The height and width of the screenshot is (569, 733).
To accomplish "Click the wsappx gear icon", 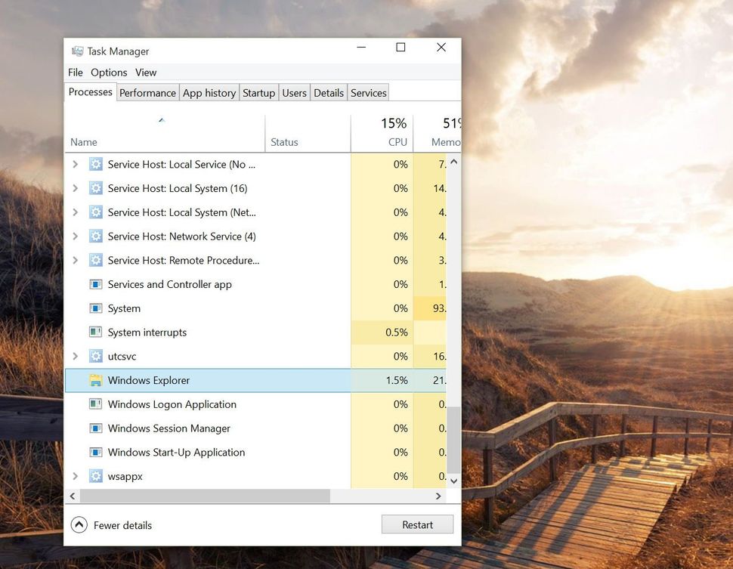I will 96,476.
